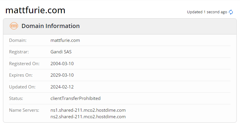
Task: Click the blue refresh icon
Action: pyautogui.click(x=231, y=12)
